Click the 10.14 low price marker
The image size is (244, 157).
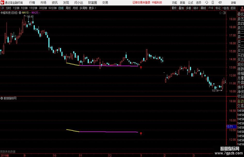pos(215,91)
